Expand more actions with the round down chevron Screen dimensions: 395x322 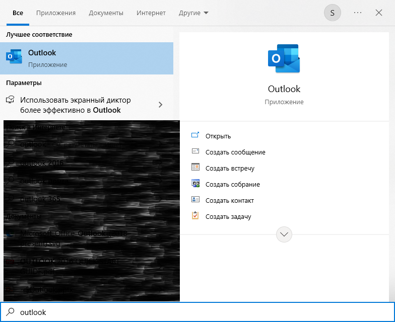click(x=284, y=234)
